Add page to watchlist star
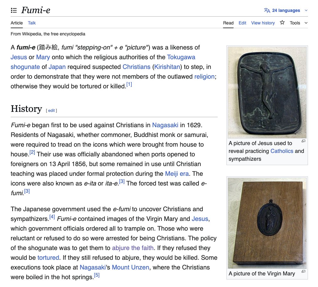318x287 pixels. [282, 23]
